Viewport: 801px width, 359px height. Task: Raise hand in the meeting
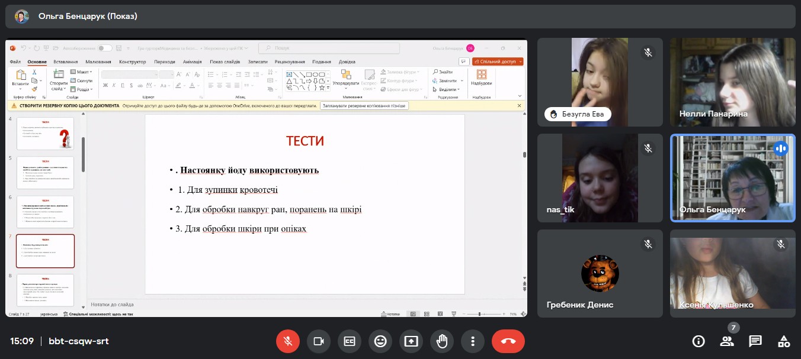442,341
